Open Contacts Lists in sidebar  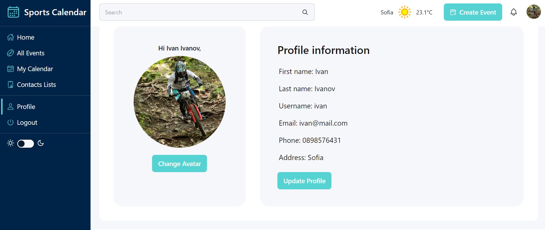click(36, 85)
